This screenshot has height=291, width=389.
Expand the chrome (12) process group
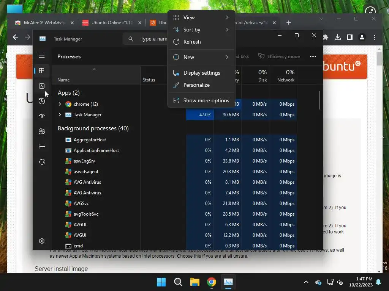click(x=60, y=104)
